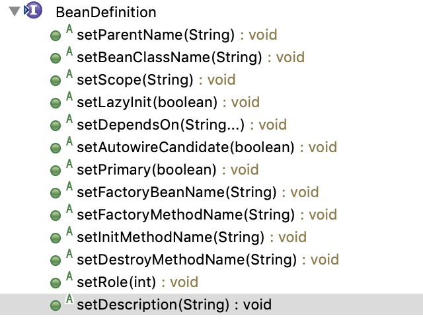
Task: Click the setRole(int) method entry
Action: point(116,282)
